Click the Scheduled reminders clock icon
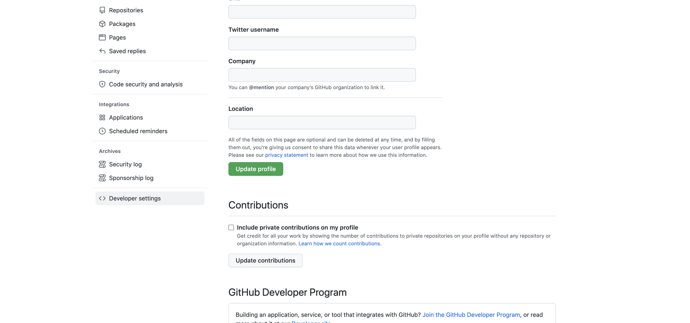 coord(102,131)
